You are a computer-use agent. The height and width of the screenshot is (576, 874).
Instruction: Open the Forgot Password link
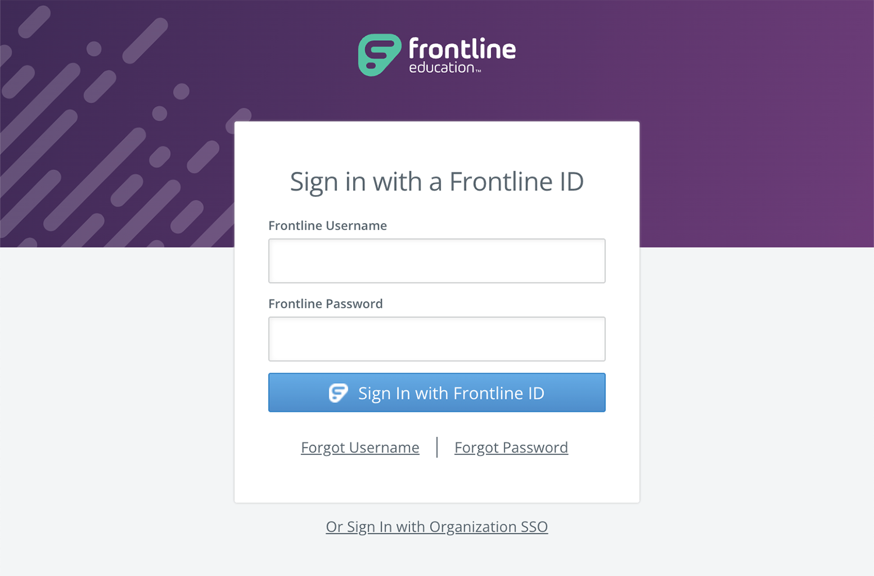[x=511, y=447]
